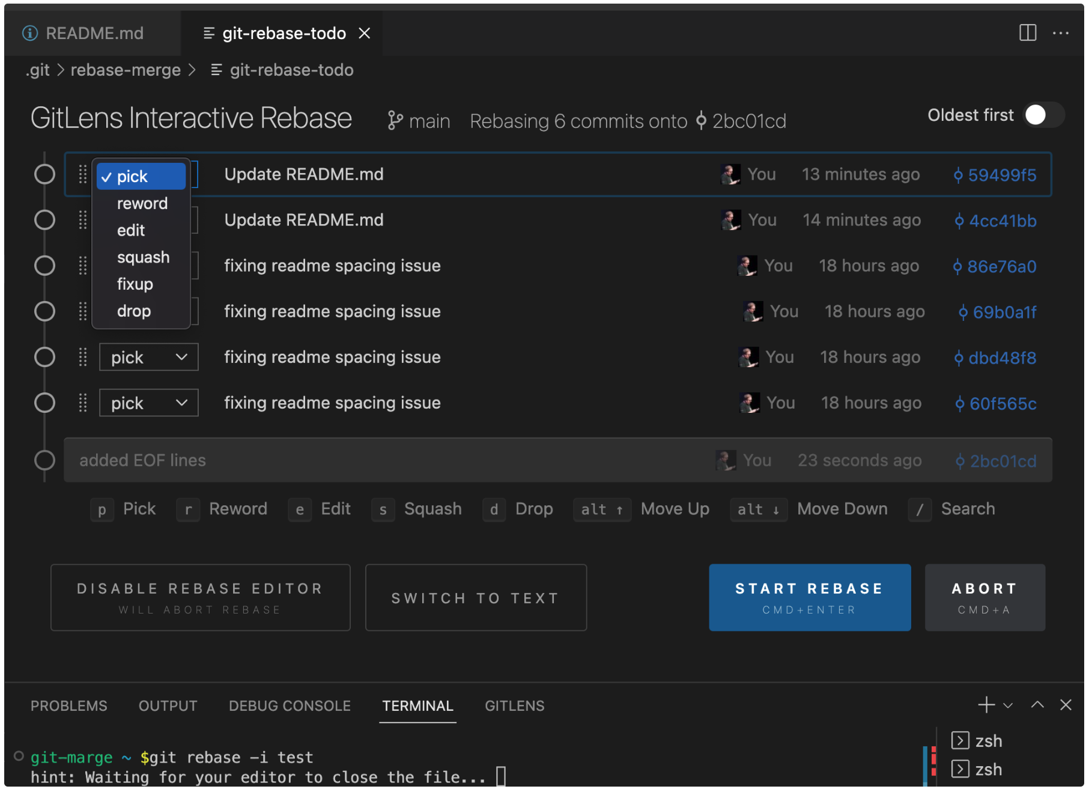Choose reword from the action dropdown
Image resolution: width=1089 pixels, height=792 pixels.
coord(142,203)
